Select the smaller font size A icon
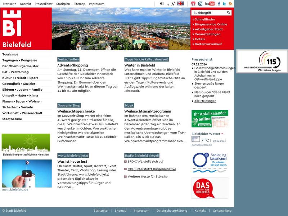Viewport: 288px width, 216px height. [168, 4]
